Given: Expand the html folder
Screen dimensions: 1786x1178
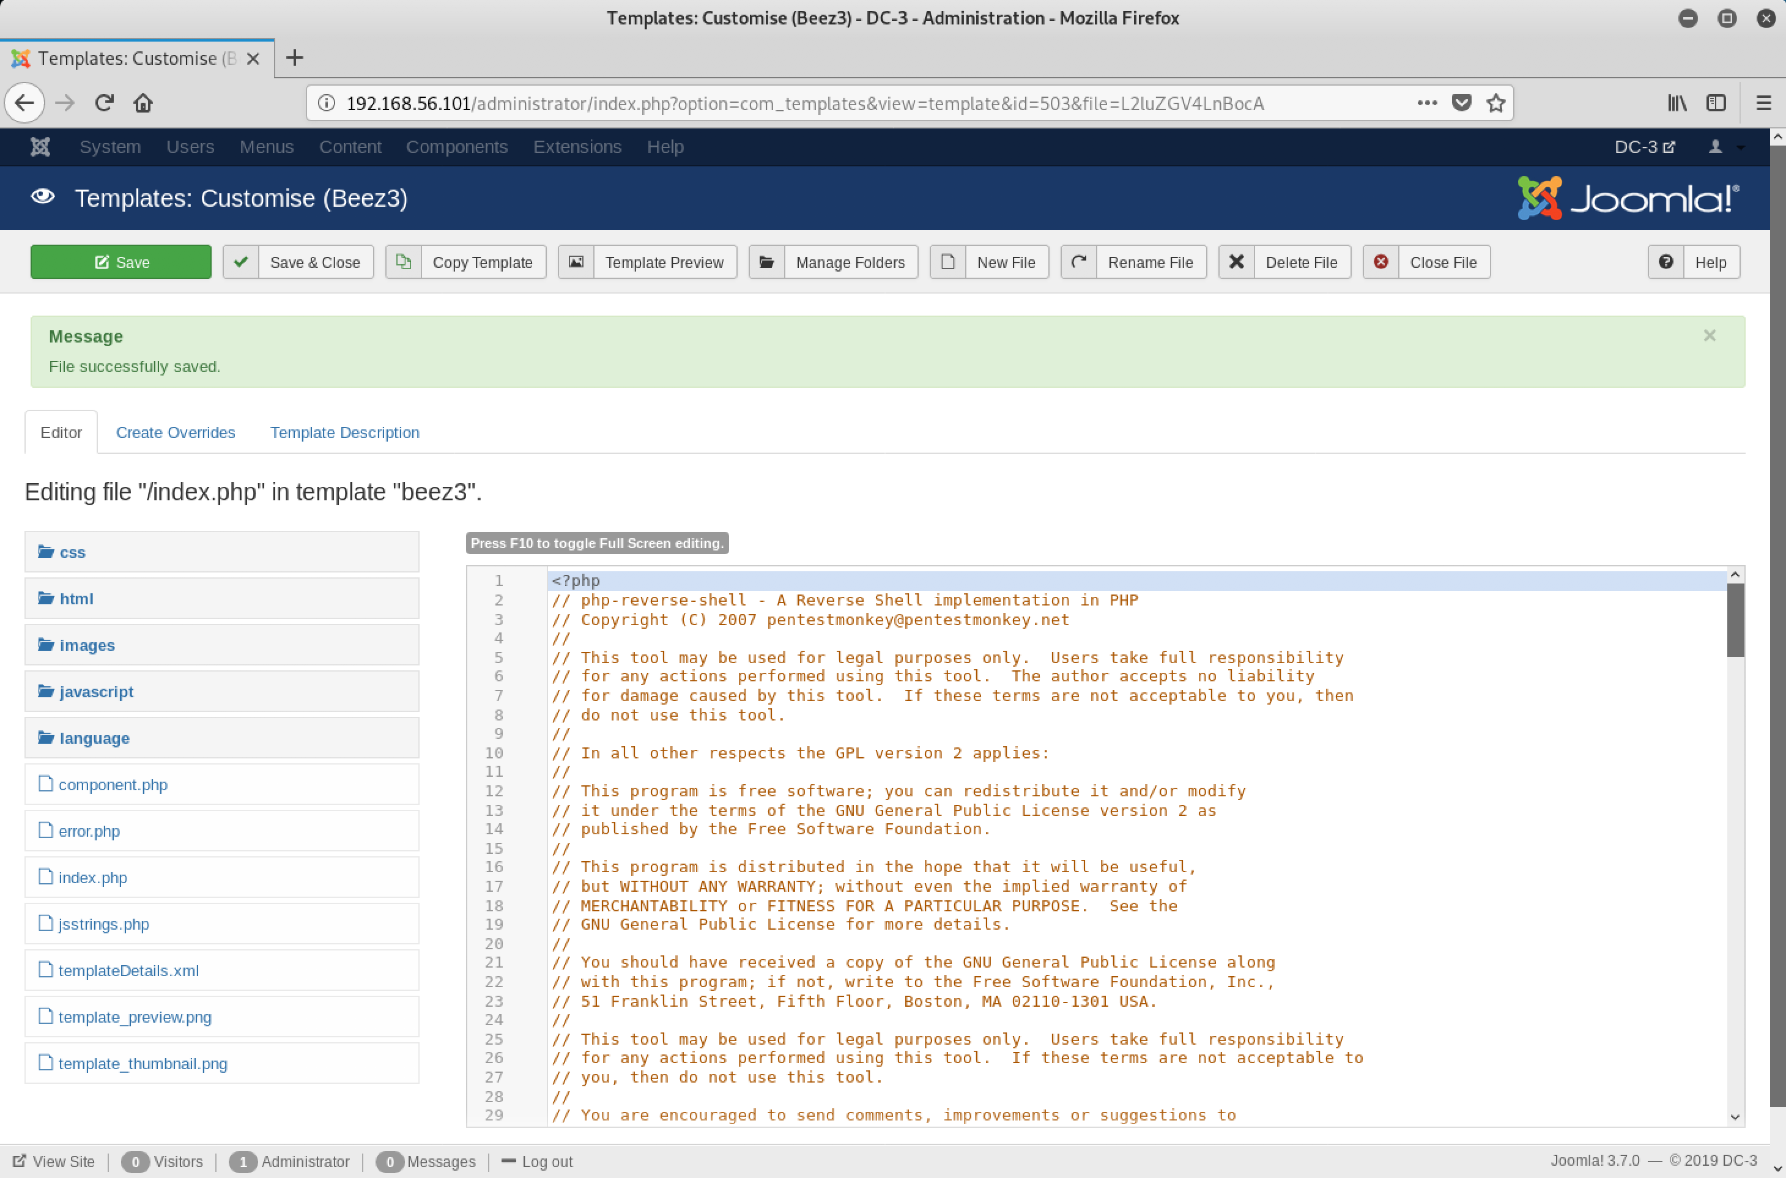Looking at the screenshot, I should pos(221,599).
